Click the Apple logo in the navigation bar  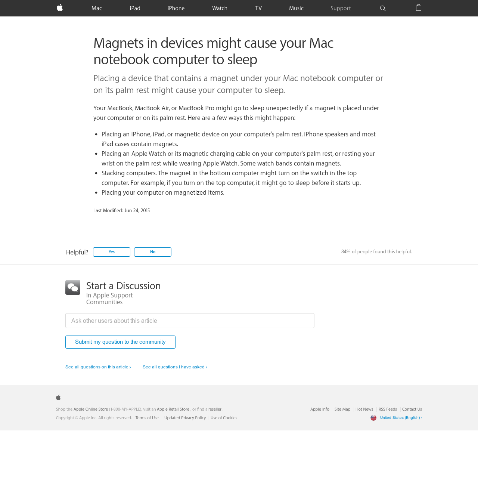60,8
